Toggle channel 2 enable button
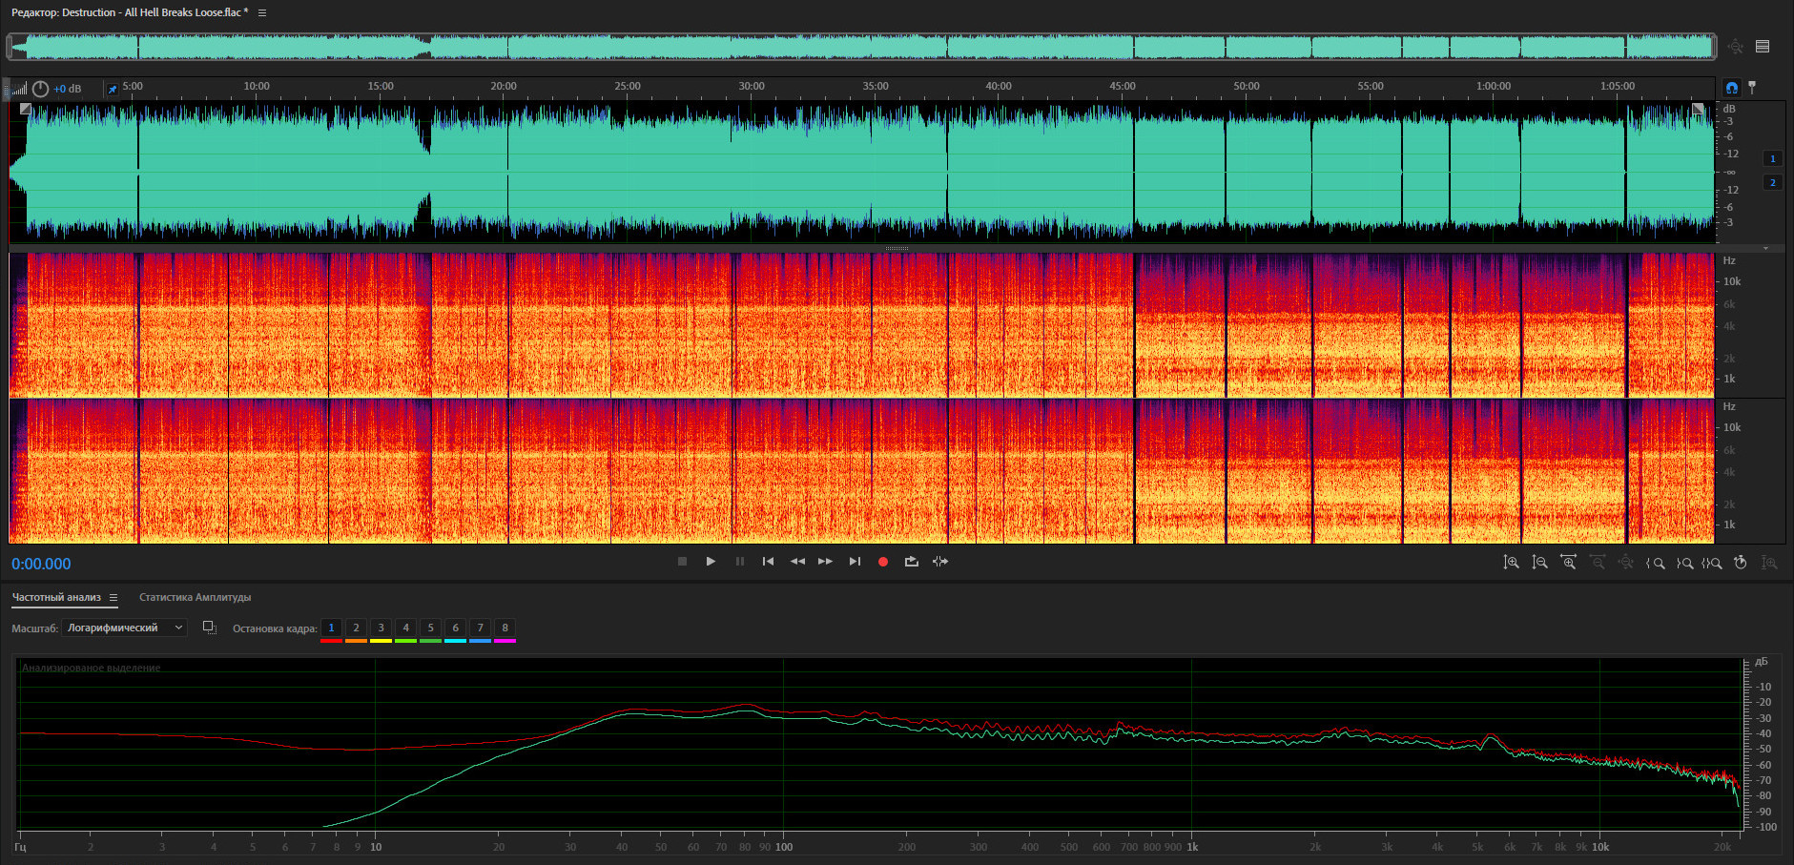The width and height of the screenshot is (1794, 865). (1772, 182)
